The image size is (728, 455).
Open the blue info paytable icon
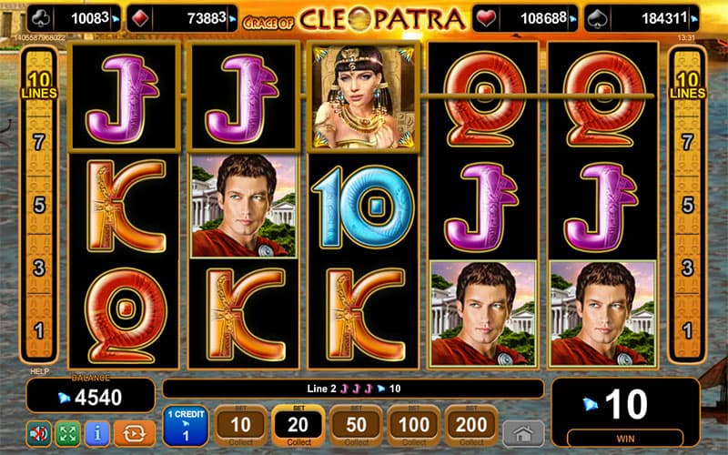click(x=97, y=434)
